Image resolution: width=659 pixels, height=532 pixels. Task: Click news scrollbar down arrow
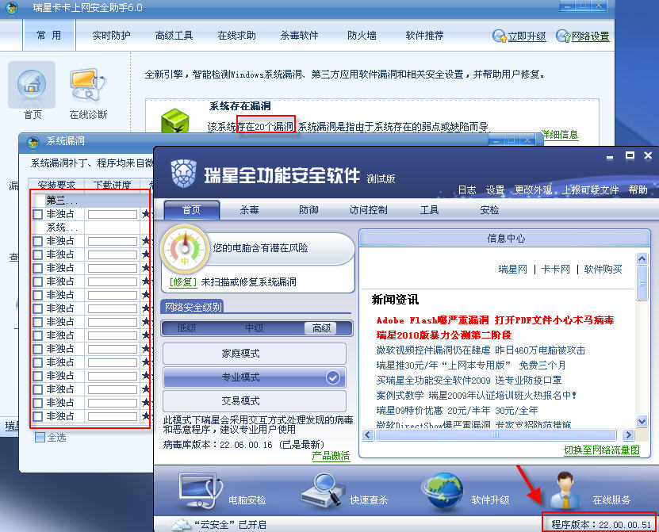pos(642,421)
